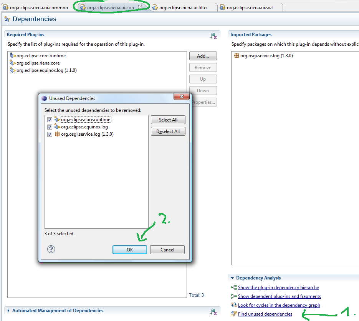
Task: Open dialog help via the question mark icon
Action: tap(51, 249)
